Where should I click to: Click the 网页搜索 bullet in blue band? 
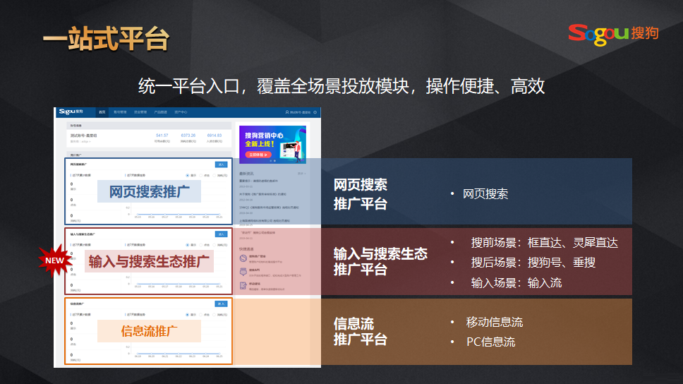coord(485,194)
